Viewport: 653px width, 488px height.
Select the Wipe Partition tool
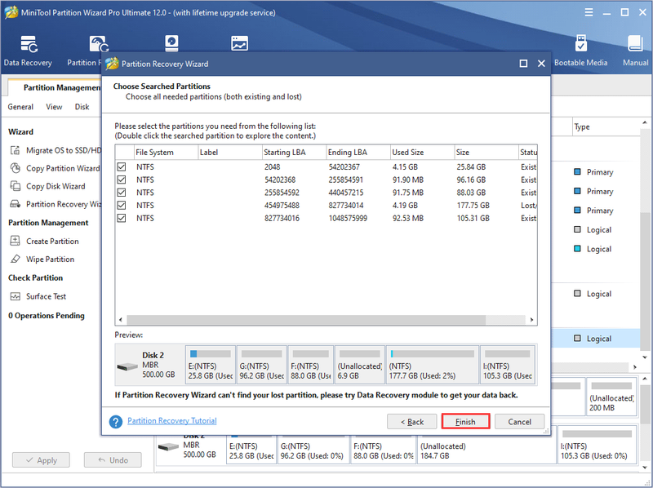pyautogui.click(x=42, y=259)
